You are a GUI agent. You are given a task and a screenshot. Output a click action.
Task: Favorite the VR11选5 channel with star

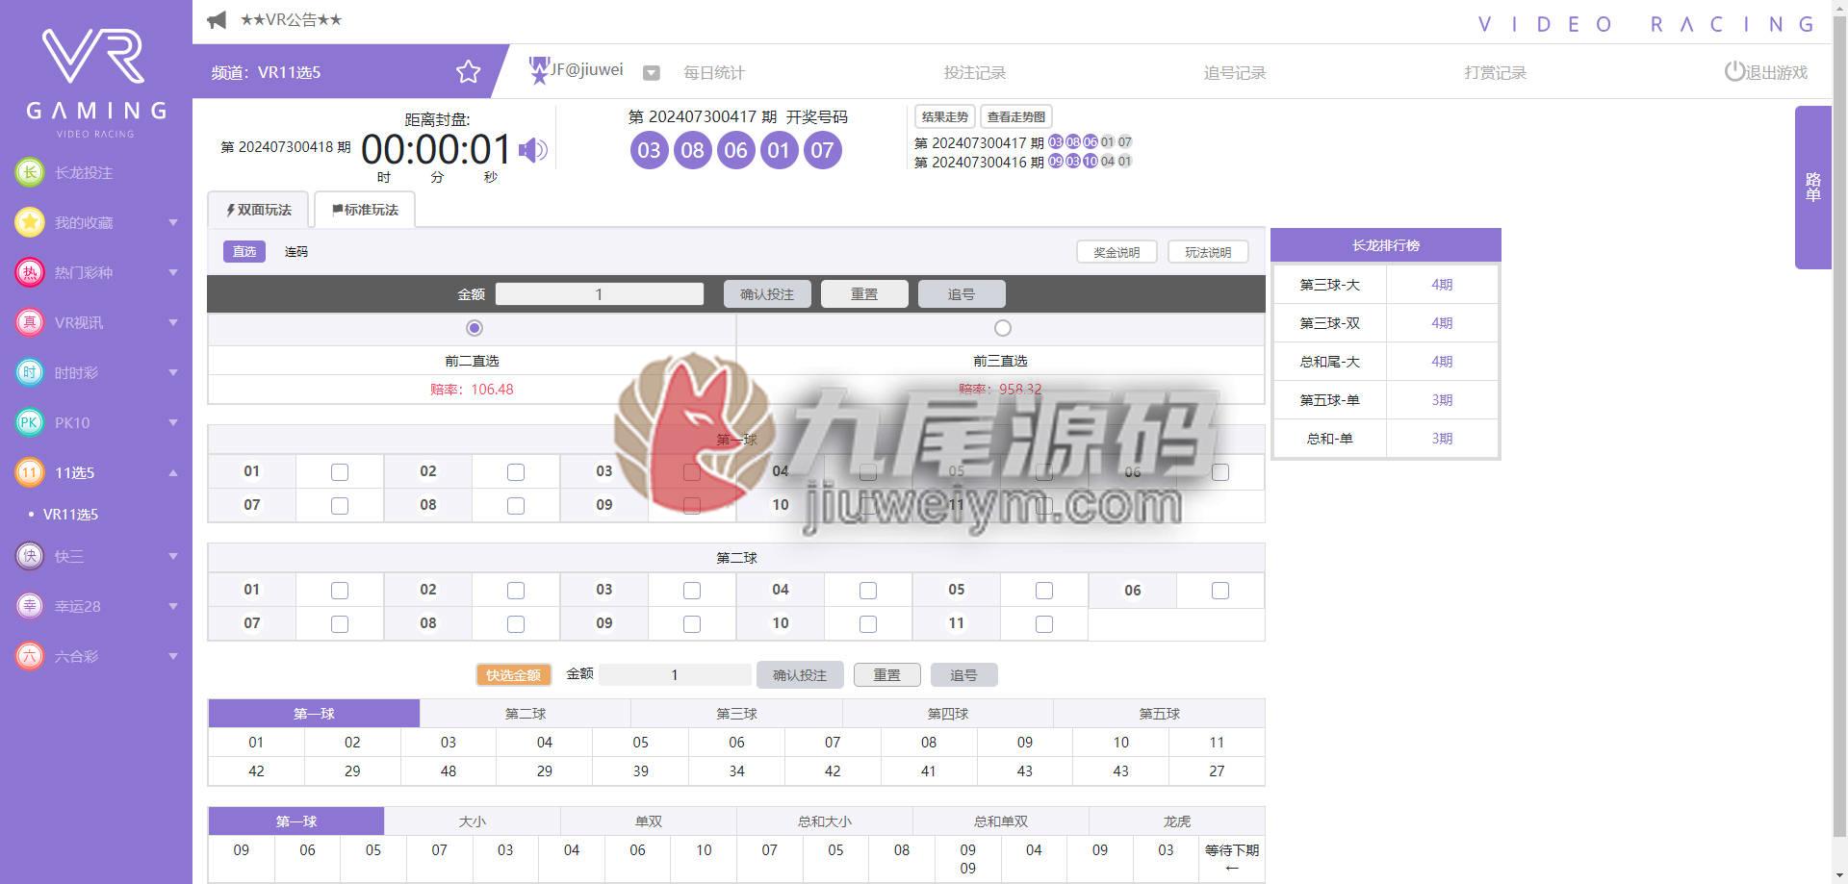point(468,72)
